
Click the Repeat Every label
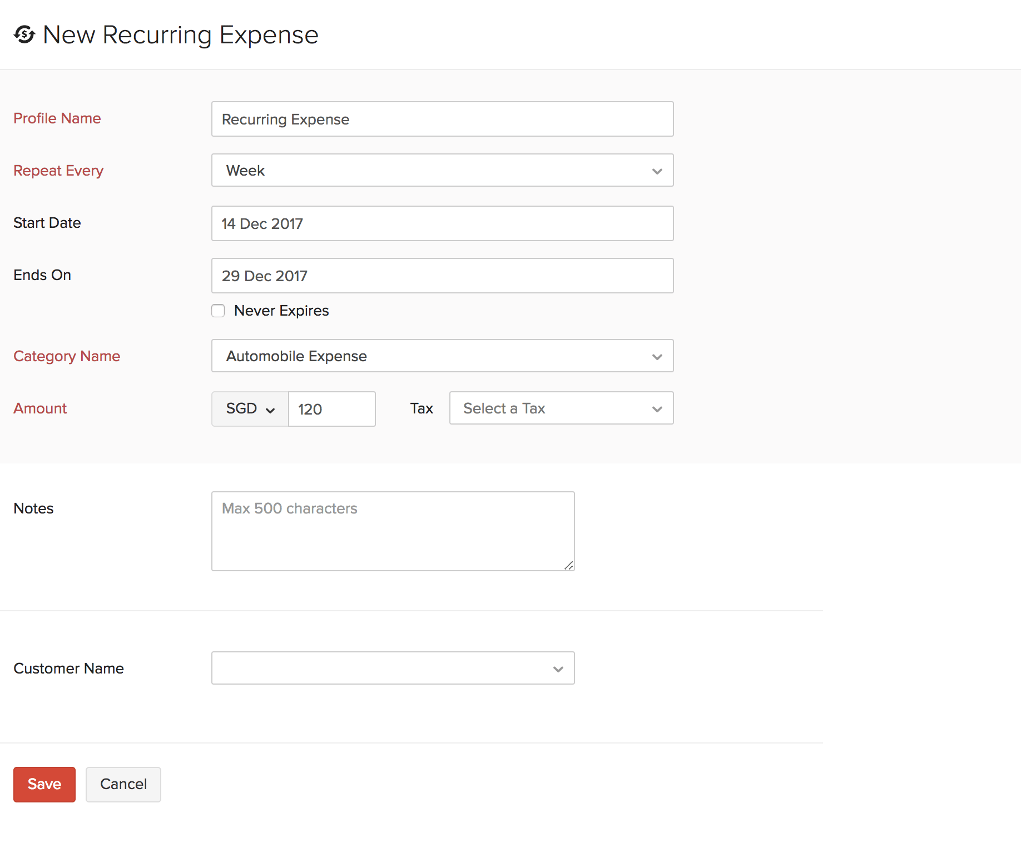point(58,171)
